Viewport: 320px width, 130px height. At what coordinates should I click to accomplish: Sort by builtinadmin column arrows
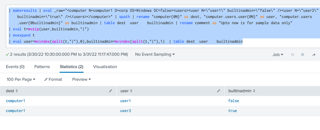[x=254, y=91]
